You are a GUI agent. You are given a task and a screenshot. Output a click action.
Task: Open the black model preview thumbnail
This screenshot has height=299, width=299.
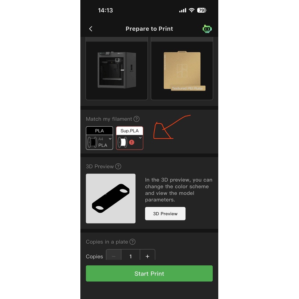point(111,198)
